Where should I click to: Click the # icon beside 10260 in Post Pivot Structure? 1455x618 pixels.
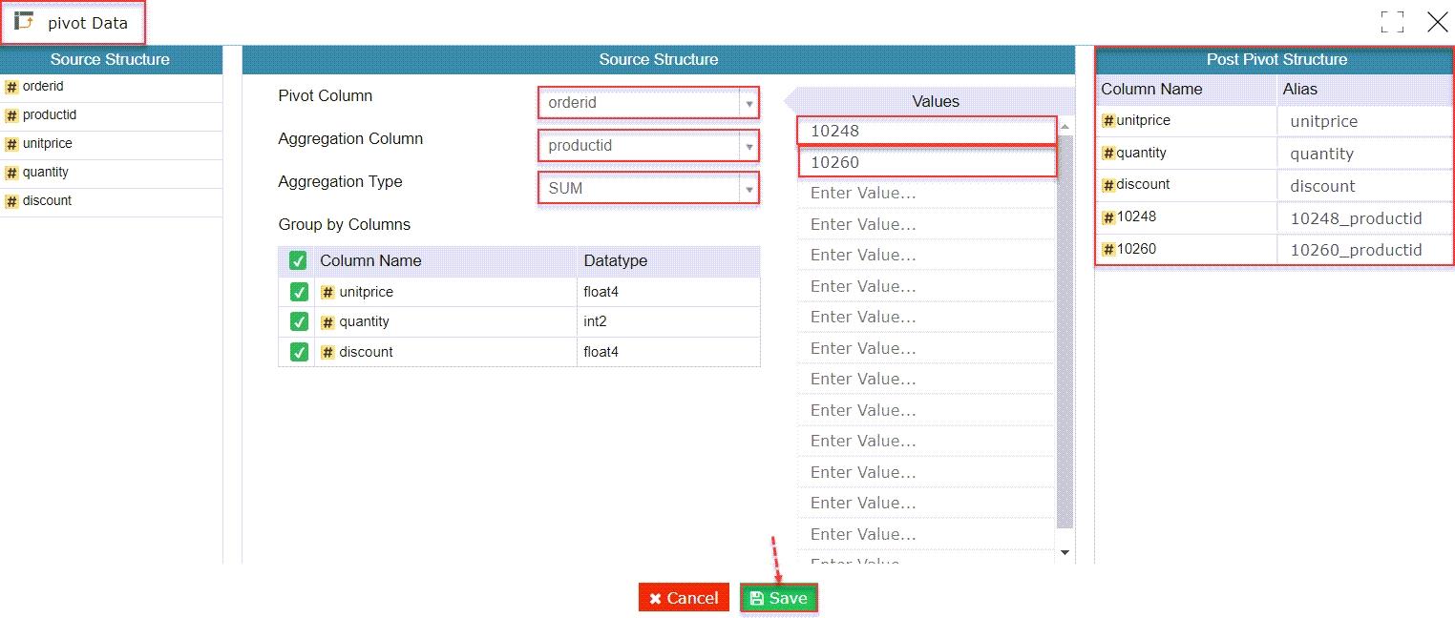1107,249
